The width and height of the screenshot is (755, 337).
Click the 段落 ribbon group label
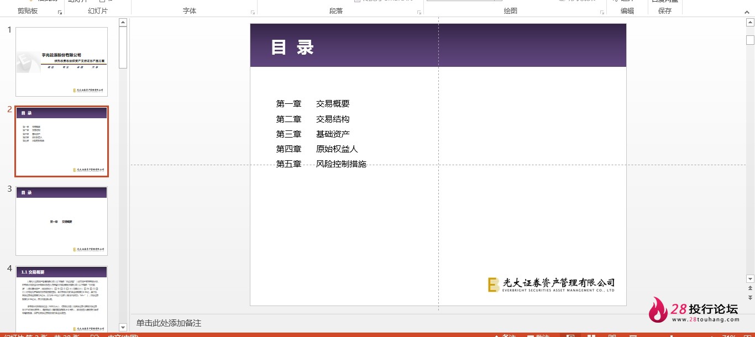(x=336, y=11)
